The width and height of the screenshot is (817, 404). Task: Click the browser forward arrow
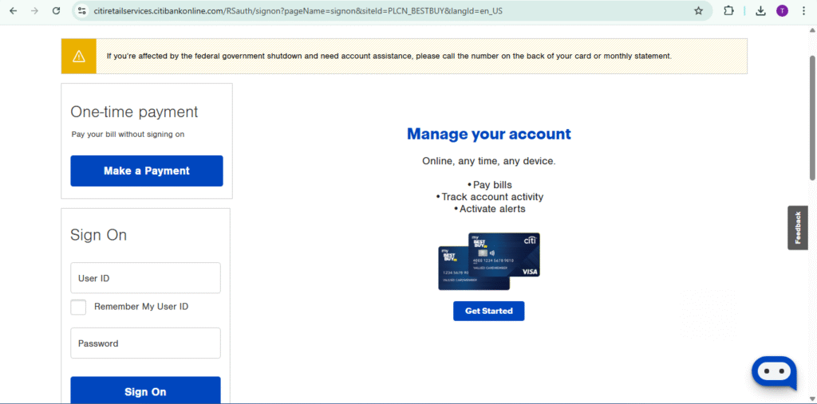click(34, 11)
